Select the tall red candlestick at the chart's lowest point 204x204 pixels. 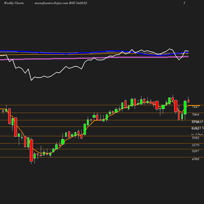click(31, 151)
